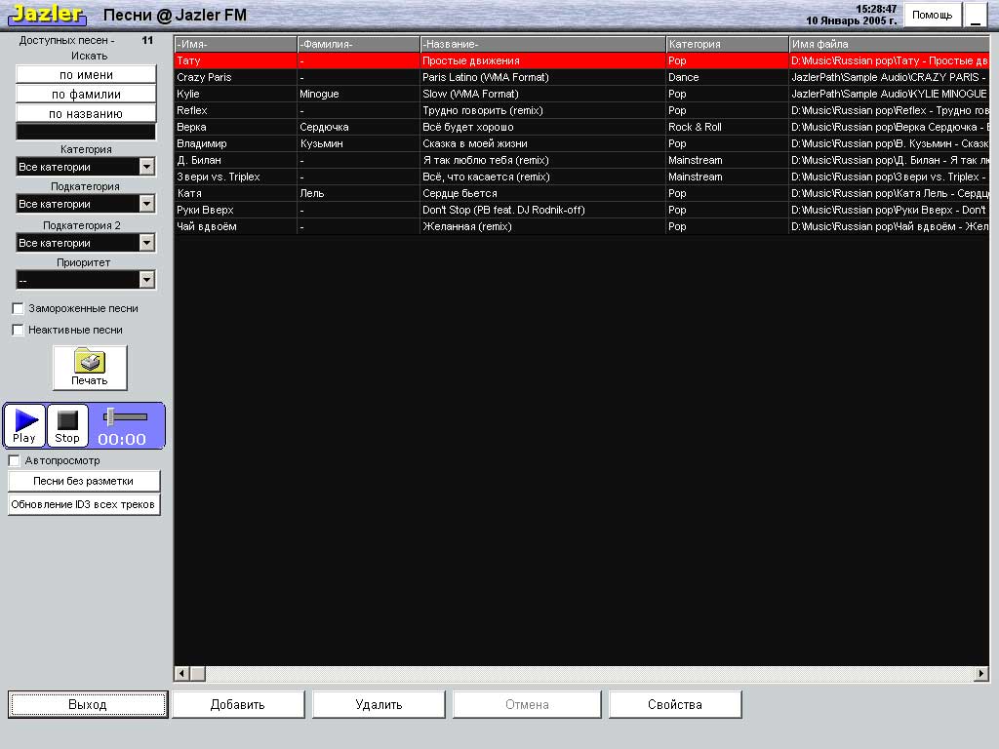Viewport: 999px width, 749px height.
Task: Select the Владимир Кузьмин row
Action: pyautogui.click(x=581, y=143)
